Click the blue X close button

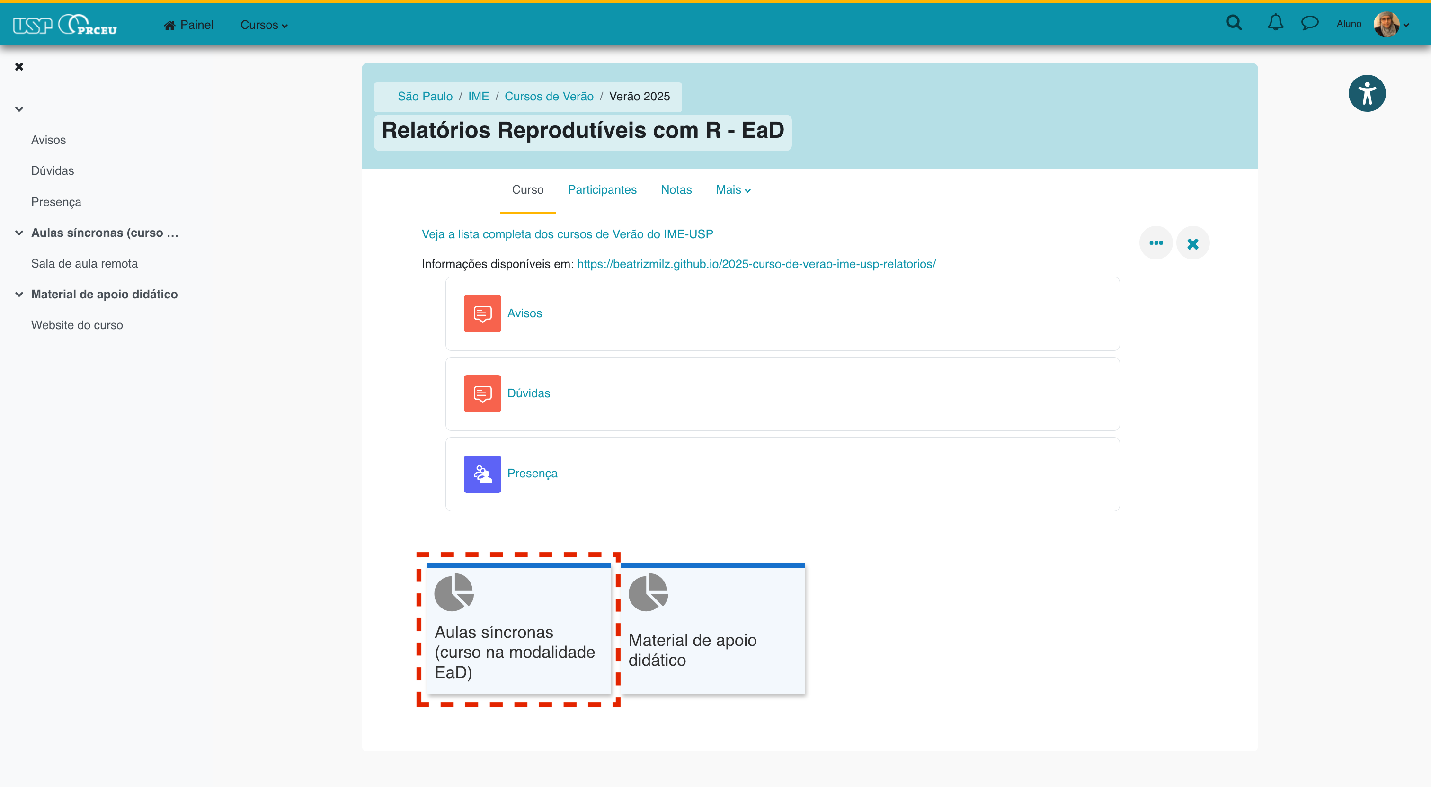tap(1193, 243)
